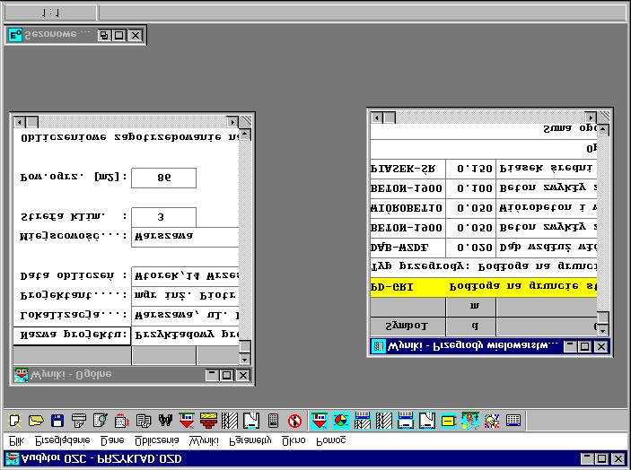Click the colorful seasonal results icon
This screenshot has width=631, height=470.
[470, 421]
